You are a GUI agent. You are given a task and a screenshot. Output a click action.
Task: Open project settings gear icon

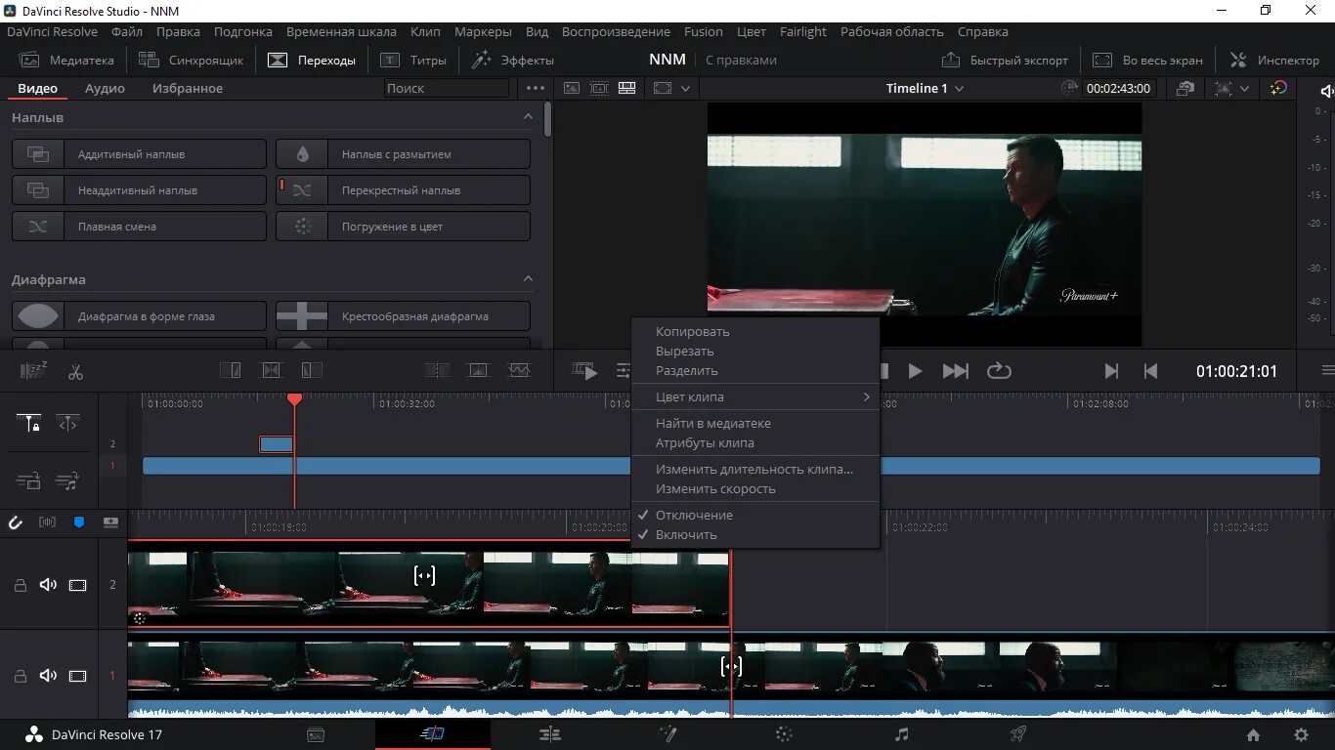click(x=1301, y=734)
